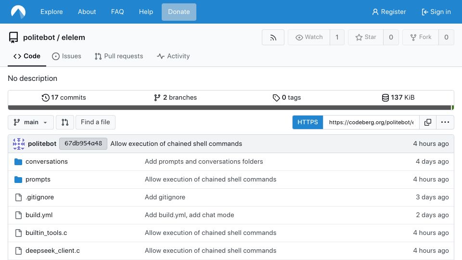Viewport: 462px width, 260px height.
Task: Open the three-dots more operations menu
Action: click(445, 122)
